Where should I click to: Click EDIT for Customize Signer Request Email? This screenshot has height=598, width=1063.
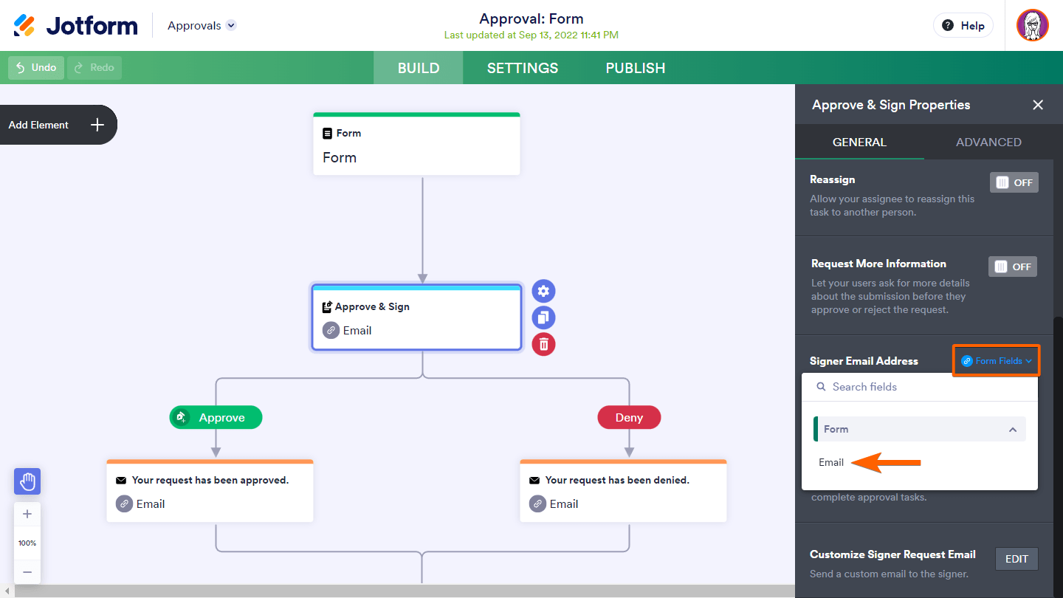pos(1016,559)
